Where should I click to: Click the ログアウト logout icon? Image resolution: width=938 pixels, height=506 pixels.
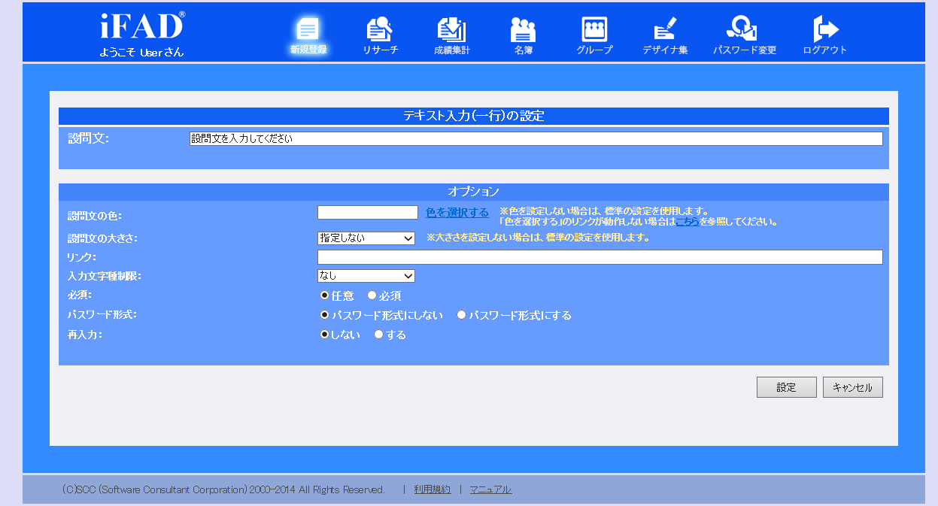coord(825,29)
